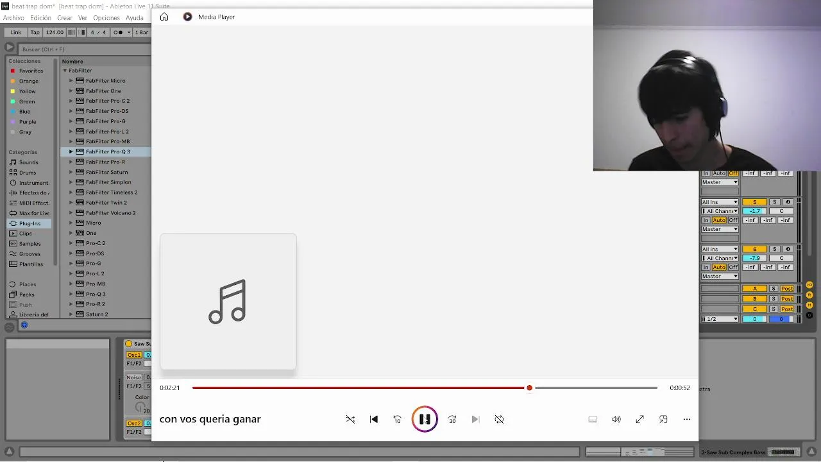Click the 124.00 tempo field
The height and width of the screenshot is (462, 821).
pos(55,32)
